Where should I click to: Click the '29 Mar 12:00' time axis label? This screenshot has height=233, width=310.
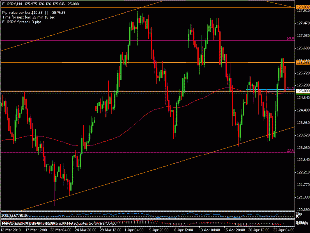[x=110, y=230]
